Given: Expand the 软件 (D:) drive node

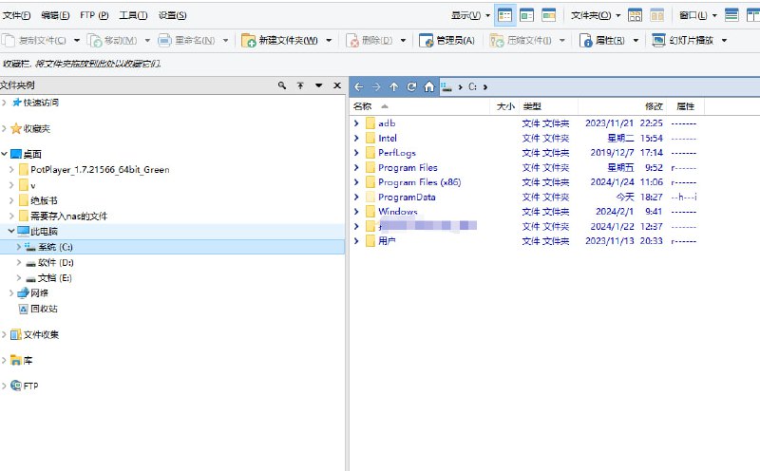Looking at the screenshot, I should tap(18, 262).
